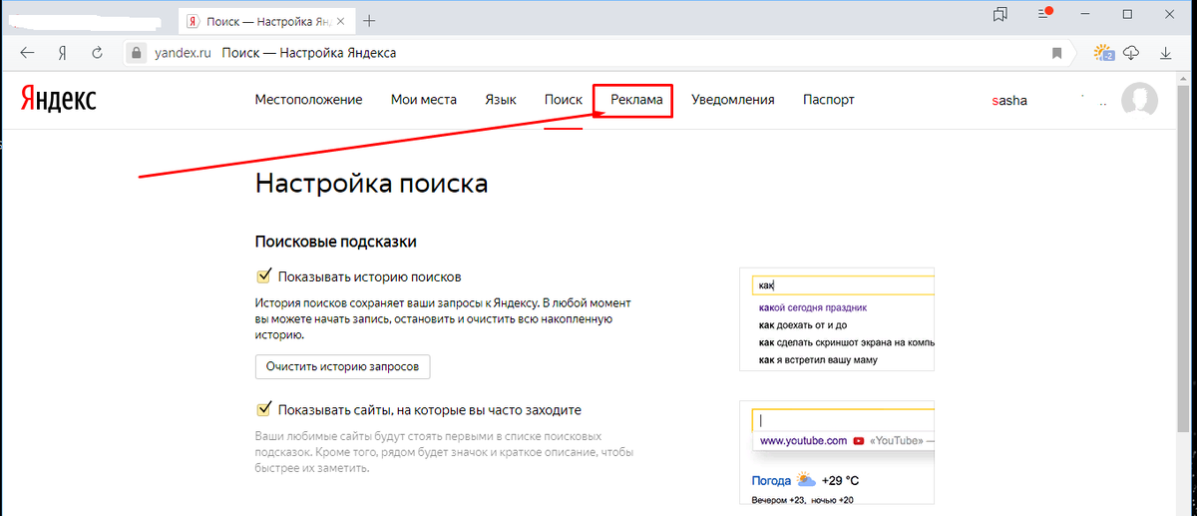Open the Мои места tab
The width and height of the screenshot is (1197, 516).
(x=424, y=100)
